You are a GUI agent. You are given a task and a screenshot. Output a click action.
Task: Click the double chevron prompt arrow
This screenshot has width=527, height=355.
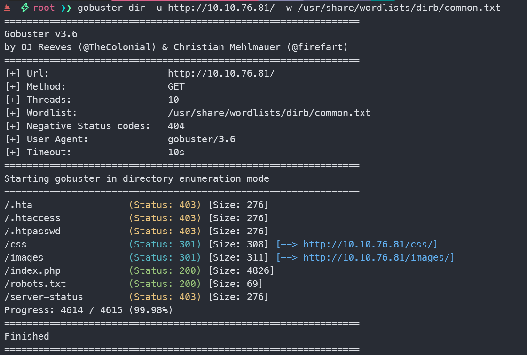click(66, 8)
